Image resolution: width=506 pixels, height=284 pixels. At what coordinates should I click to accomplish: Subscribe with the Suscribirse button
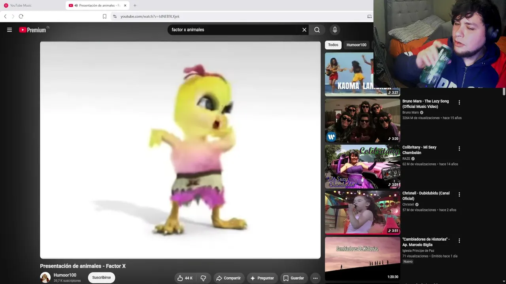(102, 278)
